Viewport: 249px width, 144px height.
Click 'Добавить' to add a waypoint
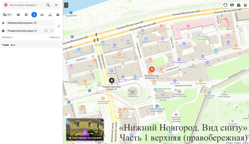[7, 37]
